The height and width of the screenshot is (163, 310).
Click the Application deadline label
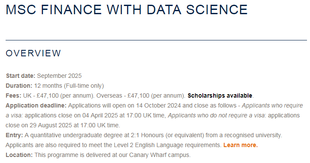[x=36, y=105]
